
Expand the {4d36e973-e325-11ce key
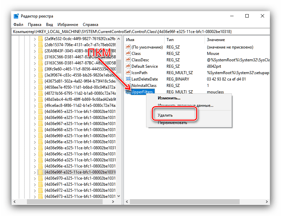35,197
